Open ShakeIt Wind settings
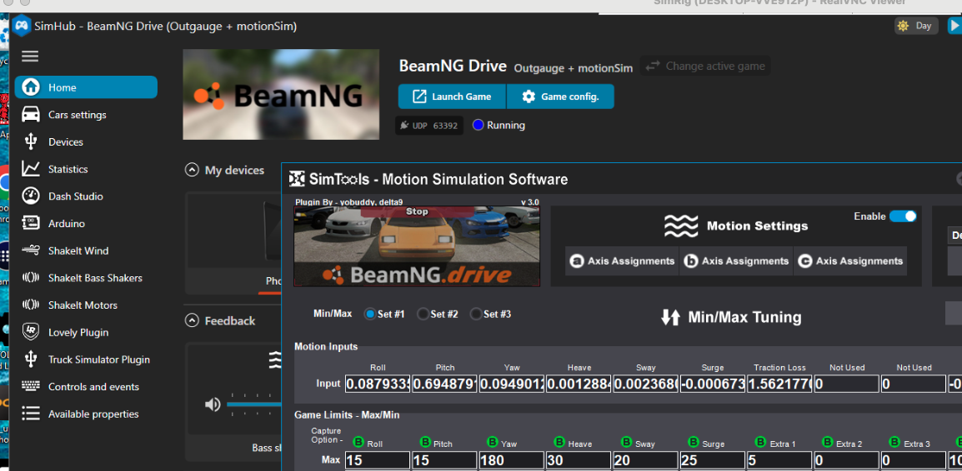 pyautogui.click(x=78, y=250)
